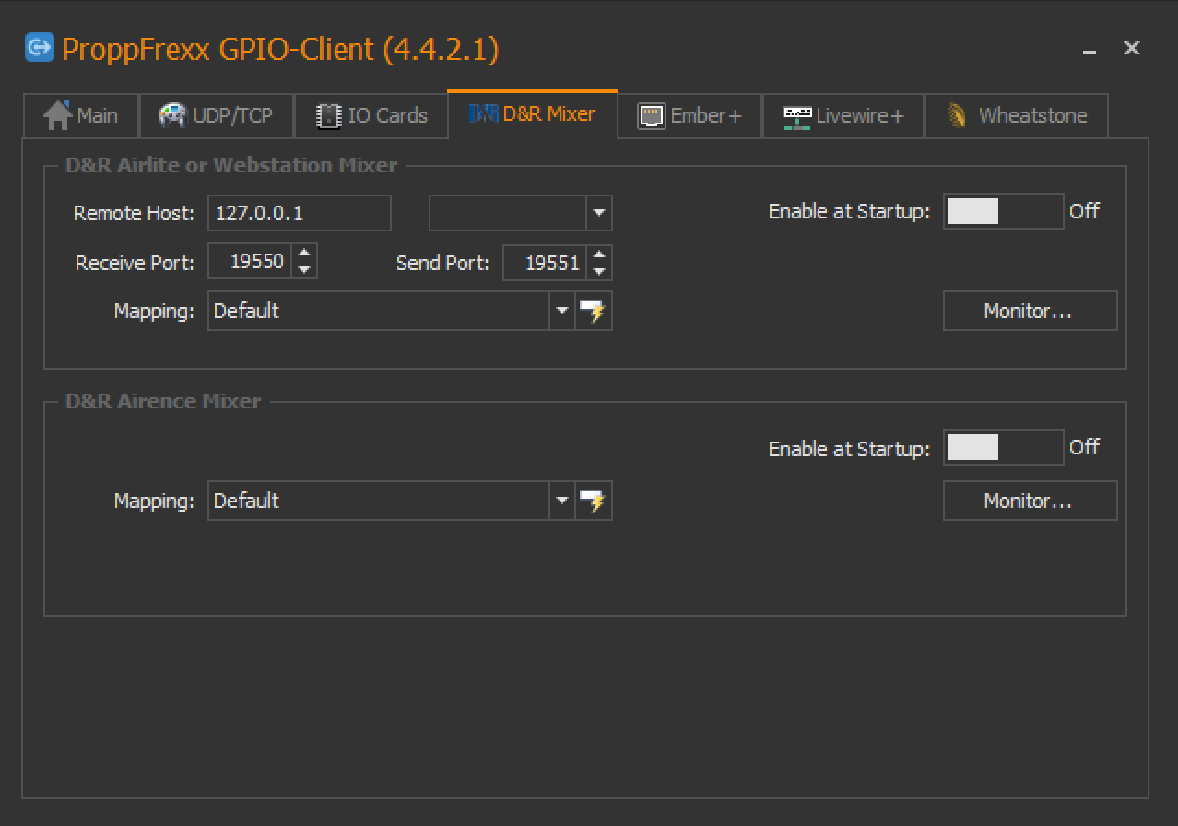Toggle Airence Enable at Startup switch

point(1002,448)
